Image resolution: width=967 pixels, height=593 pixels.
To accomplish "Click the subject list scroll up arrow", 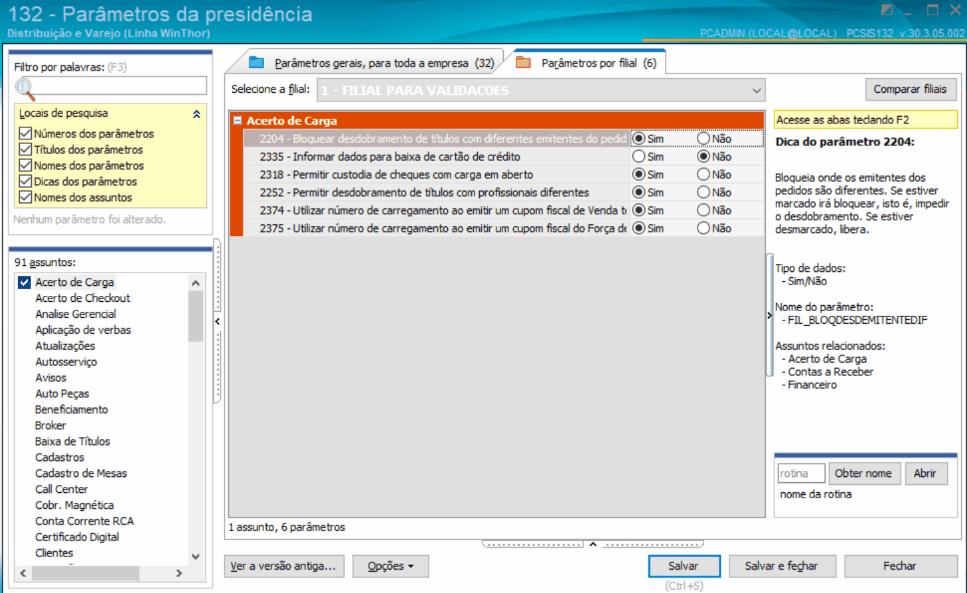I will click(x=195, y=283).
